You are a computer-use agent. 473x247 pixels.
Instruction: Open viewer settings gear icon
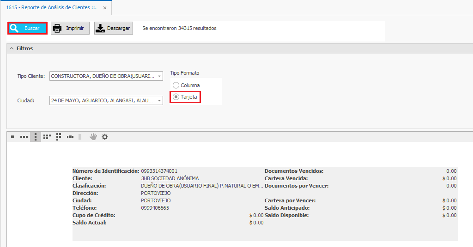105,137
